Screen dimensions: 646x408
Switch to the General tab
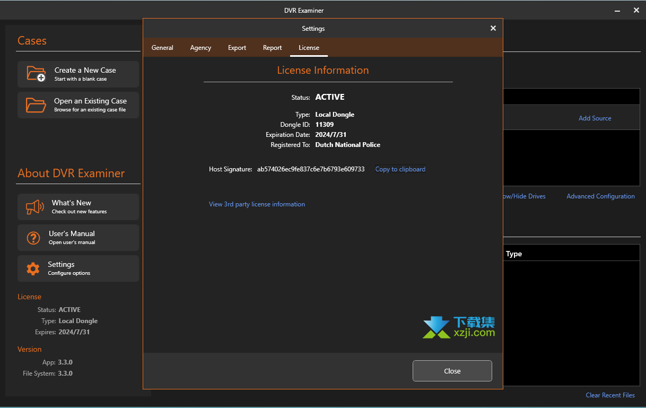pyautogui.click(x=162, y=48)
